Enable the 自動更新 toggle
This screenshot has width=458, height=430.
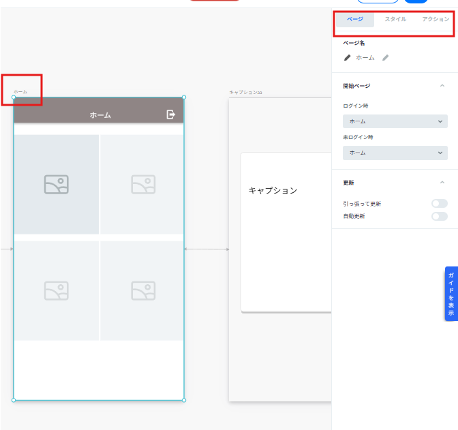440,216
